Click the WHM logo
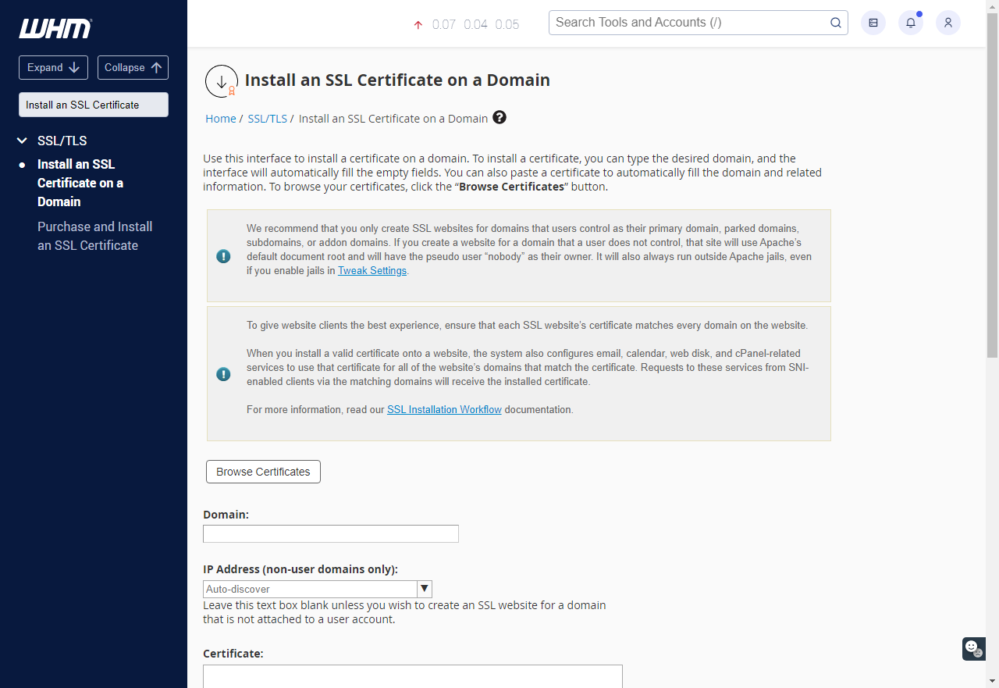 pyautogui.click(x=55, y=28)
